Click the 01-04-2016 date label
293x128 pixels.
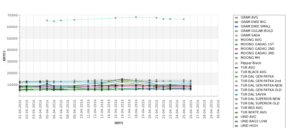(20, 109)
